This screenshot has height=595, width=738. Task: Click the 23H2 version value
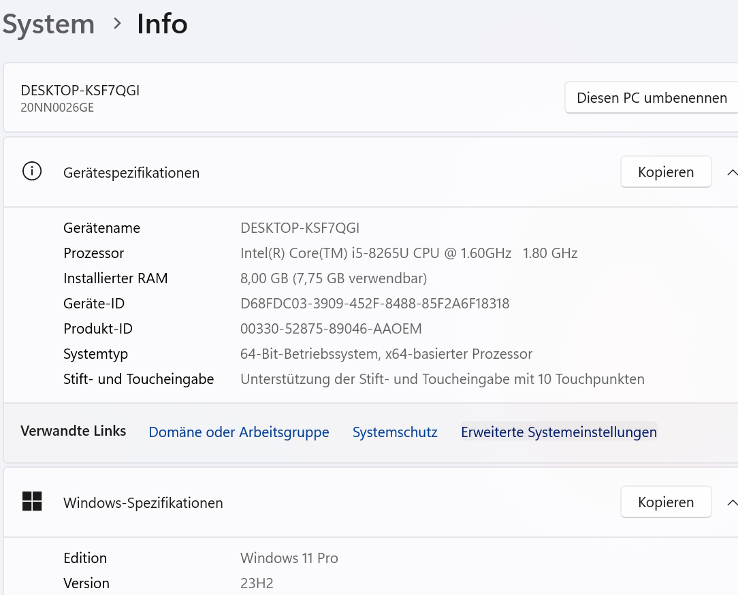pos(257,583)
